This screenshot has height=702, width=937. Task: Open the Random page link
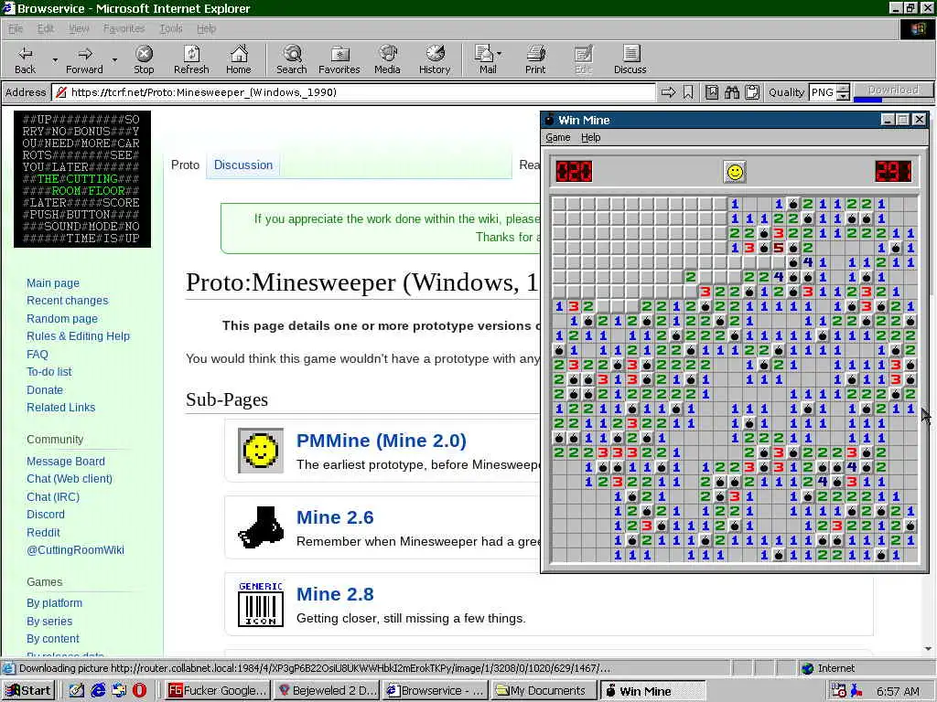click(x=62, y=318)
